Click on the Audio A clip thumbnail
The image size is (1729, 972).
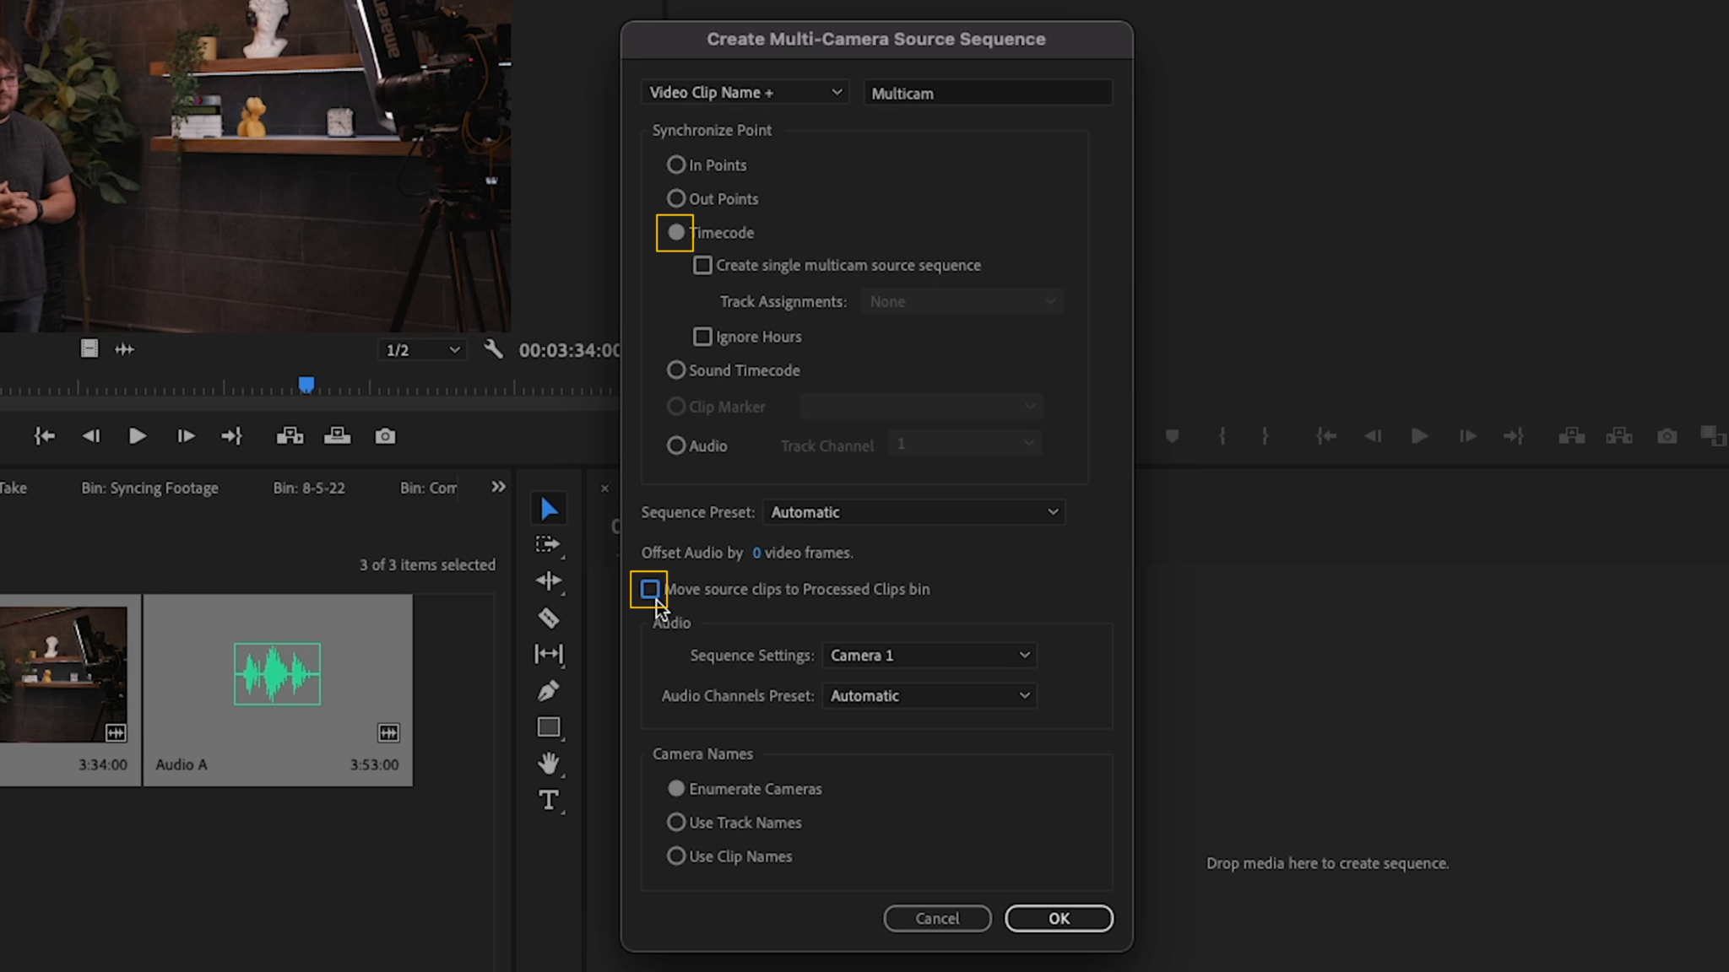(277, 673)
